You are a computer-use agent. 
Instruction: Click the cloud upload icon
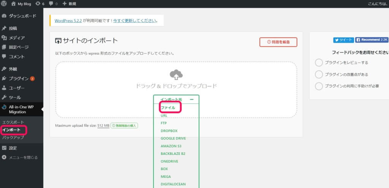[x=176, y=74]
